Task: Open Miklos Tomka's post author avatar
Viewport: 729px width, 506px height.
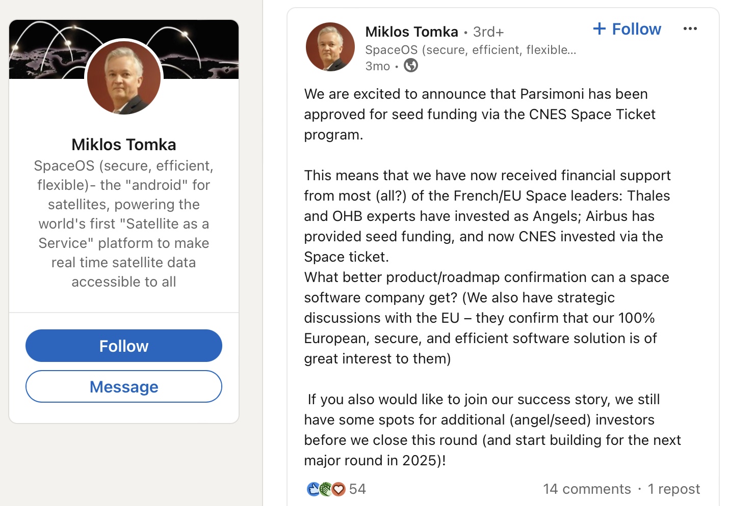Action: click(x=330, y=47)
